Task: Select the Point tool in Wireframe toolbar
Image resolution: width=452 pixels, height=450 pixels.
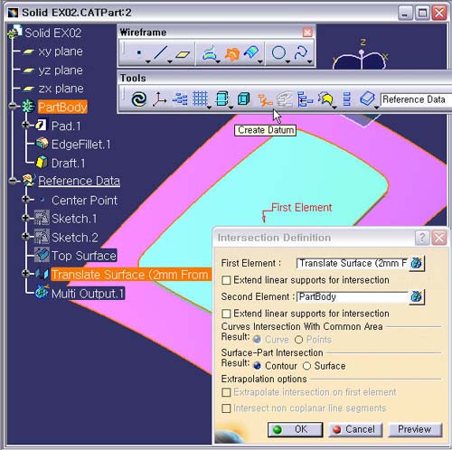Action: pyautogui.click(x=138, y=53)
